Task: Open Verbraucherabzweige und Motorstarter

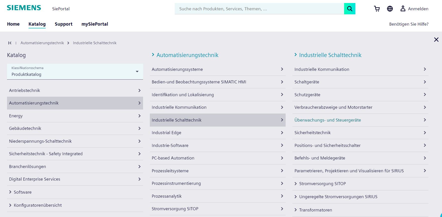Action: (x=360, y=107)
